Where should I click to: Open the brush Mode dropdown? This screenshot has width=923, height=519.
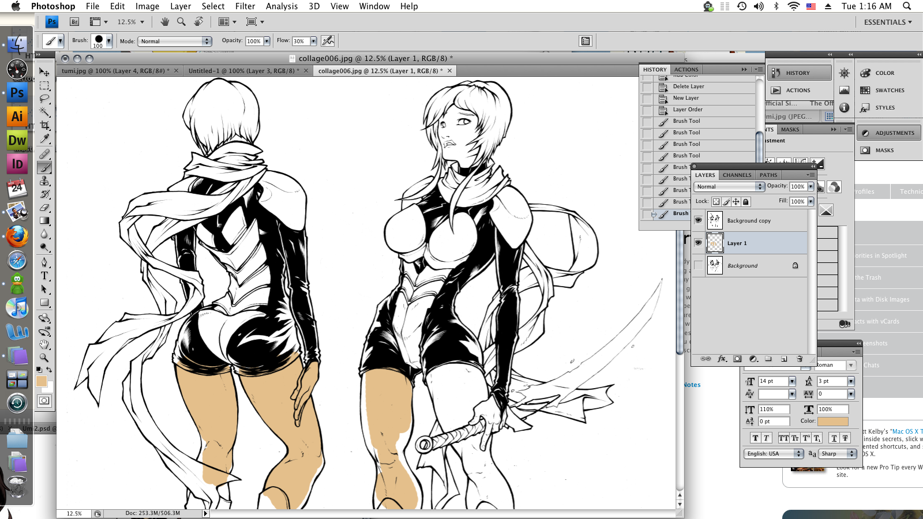[175, 41]
